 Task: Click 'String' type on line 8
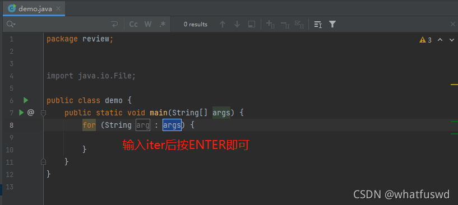(118, 125)
